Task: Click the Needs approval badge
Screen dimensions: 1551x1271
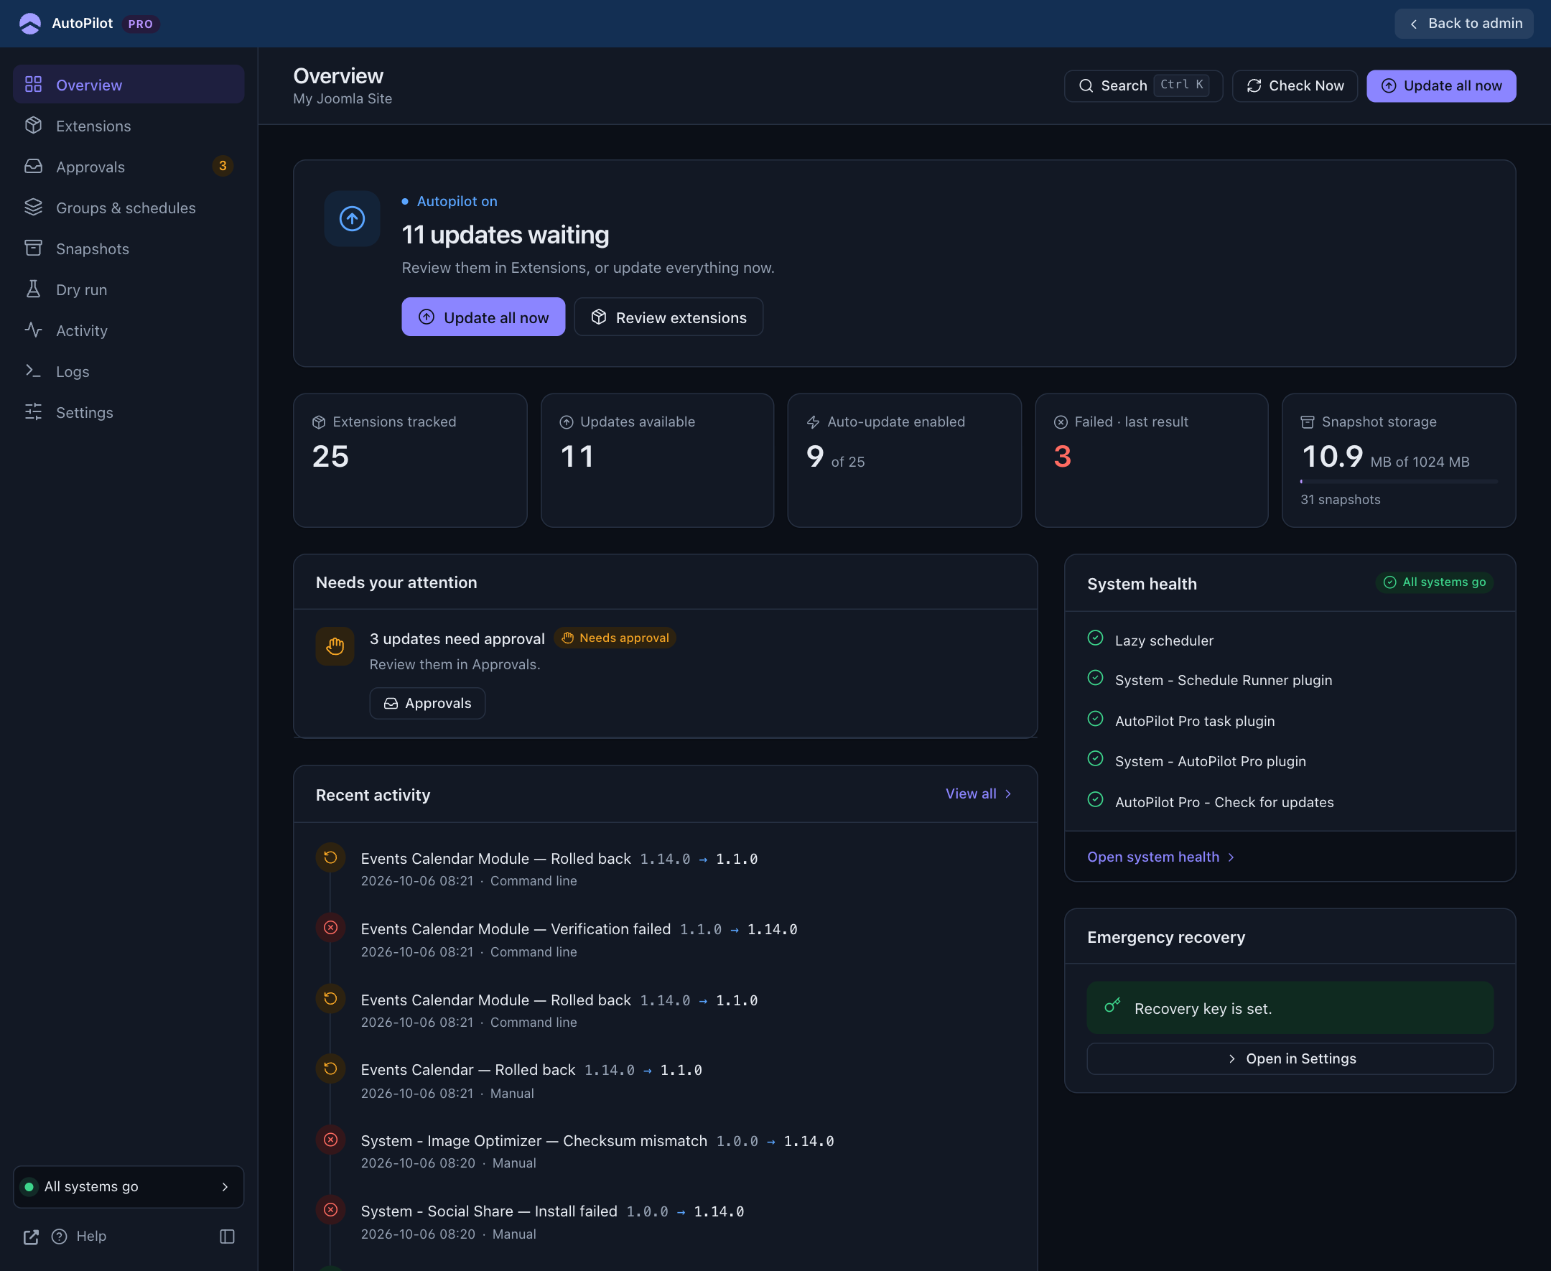Action: click(615, 638)
